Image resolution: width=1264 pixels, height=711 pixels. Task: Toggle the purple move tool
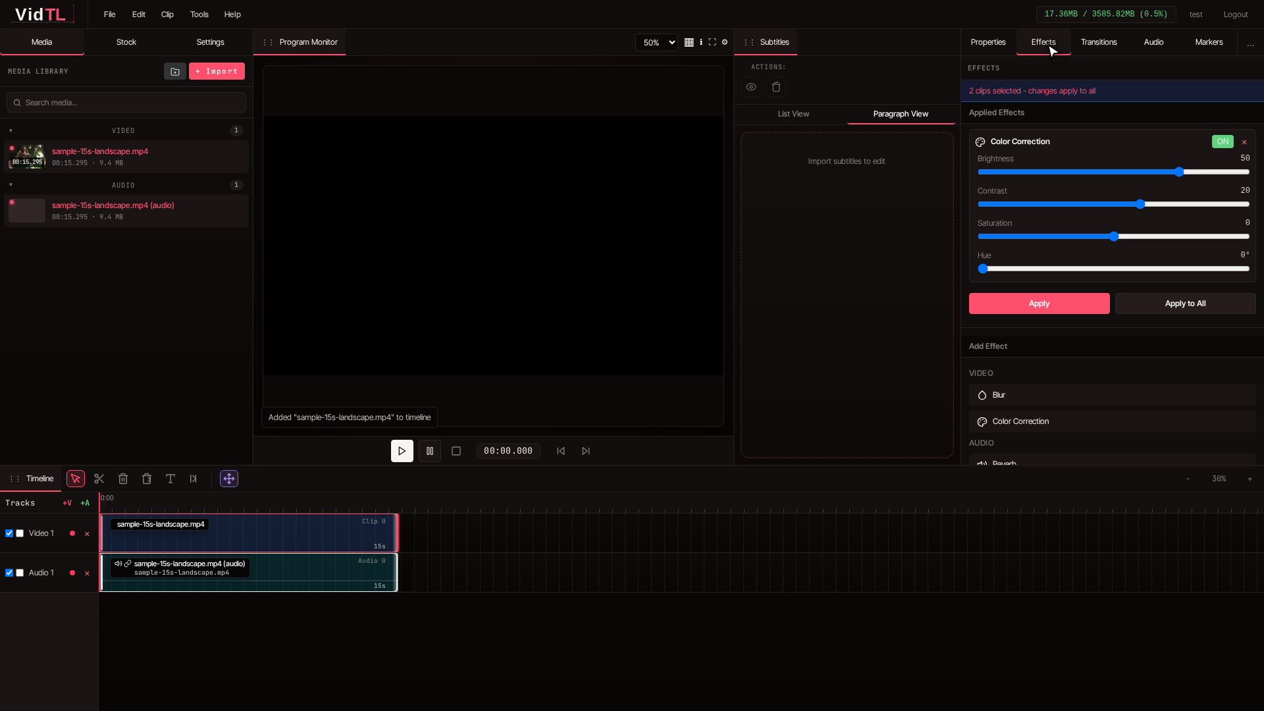click(229, 479)
